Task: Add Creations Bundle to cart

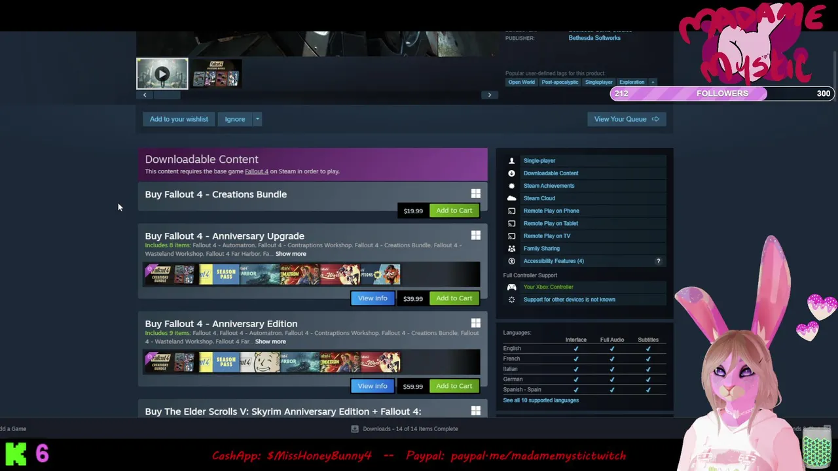Action: pos(454,211)
